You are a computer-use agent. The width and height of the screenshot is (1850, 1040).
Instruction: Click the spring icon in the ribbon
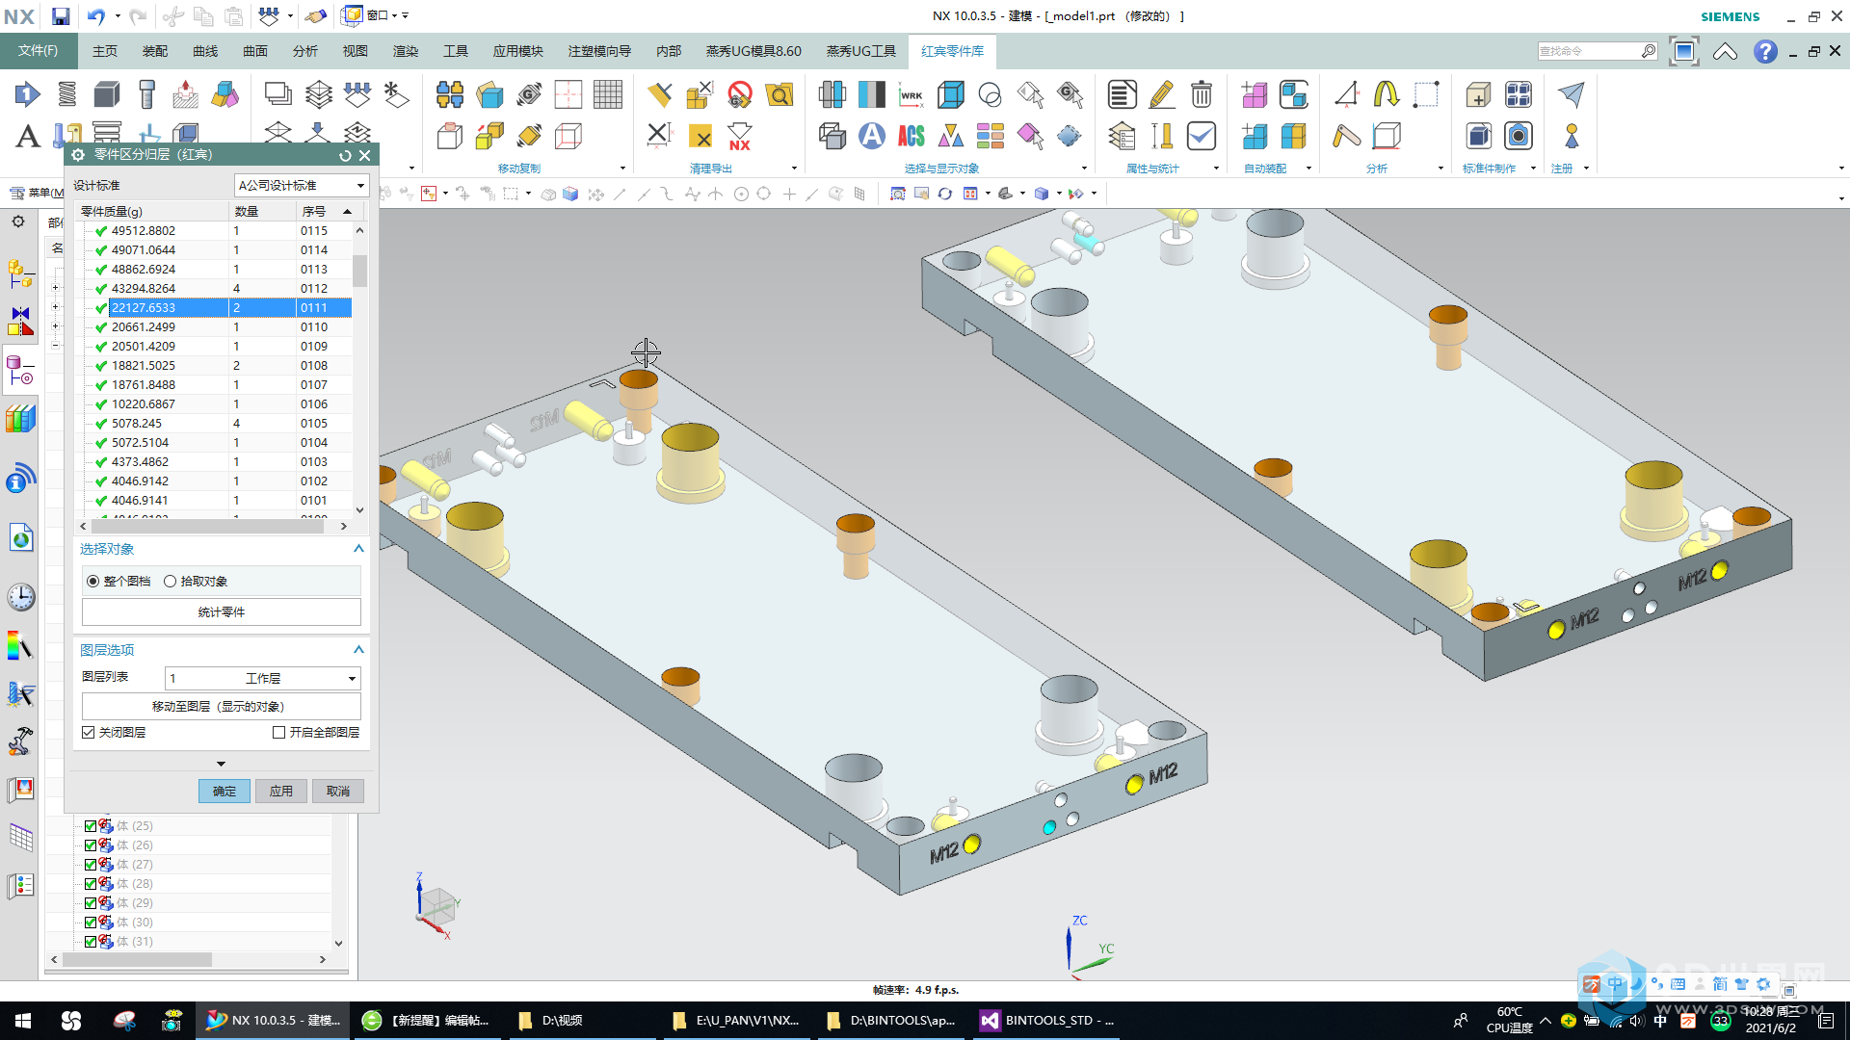click(67, 94)
